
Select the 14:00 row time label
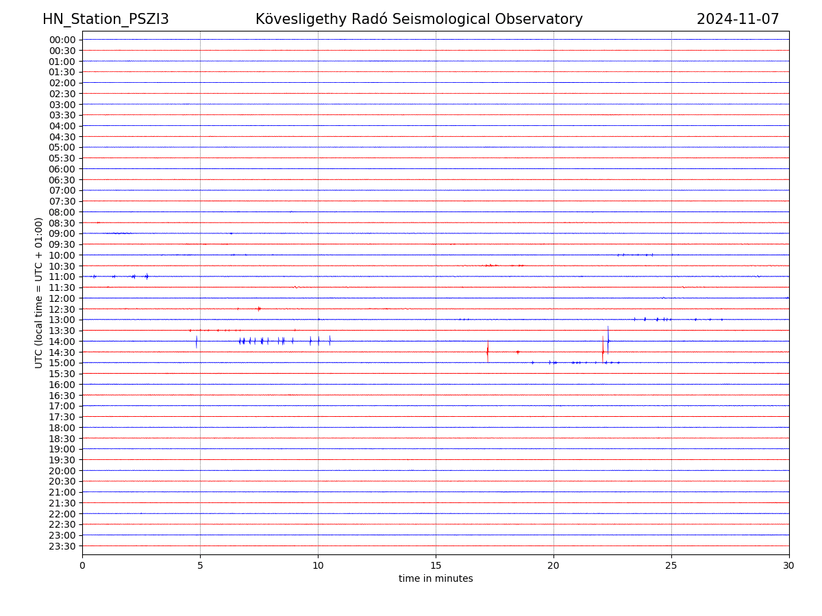pos(62,342)
